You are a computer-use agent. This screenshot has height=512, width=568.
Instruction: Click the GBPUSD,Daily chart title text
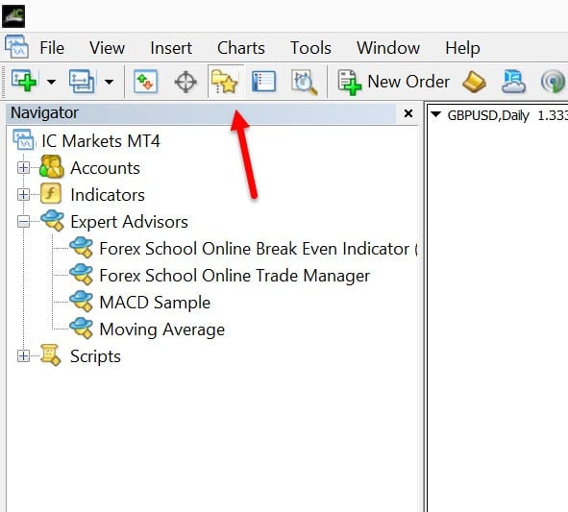[488, 115]
